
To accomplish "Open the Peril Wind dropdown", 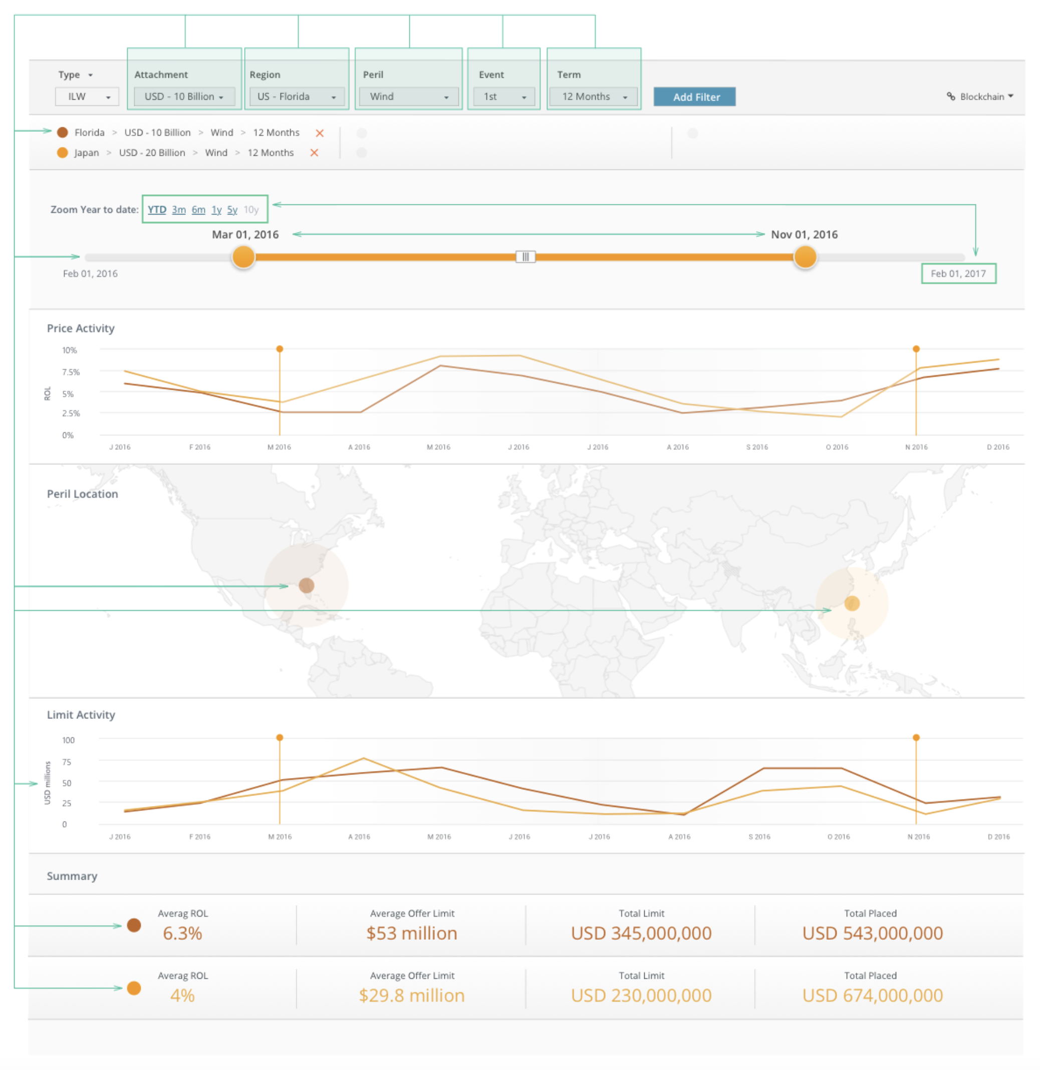I will point(409,97).
